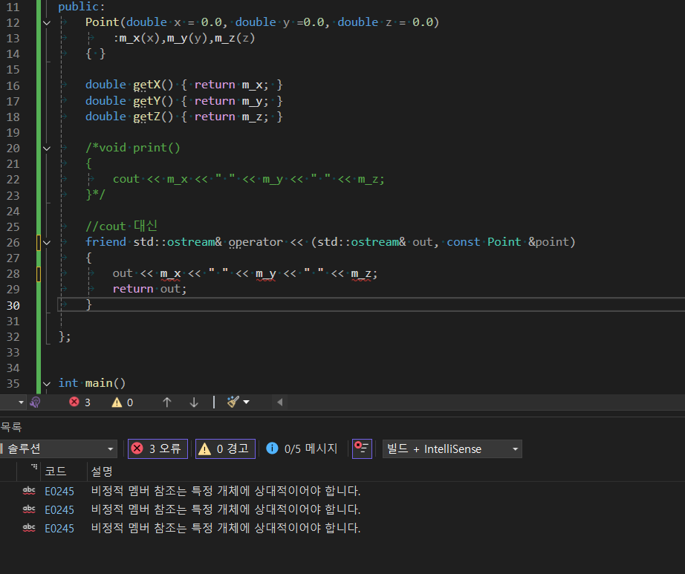Click the getZ function name

coord(147,117)
